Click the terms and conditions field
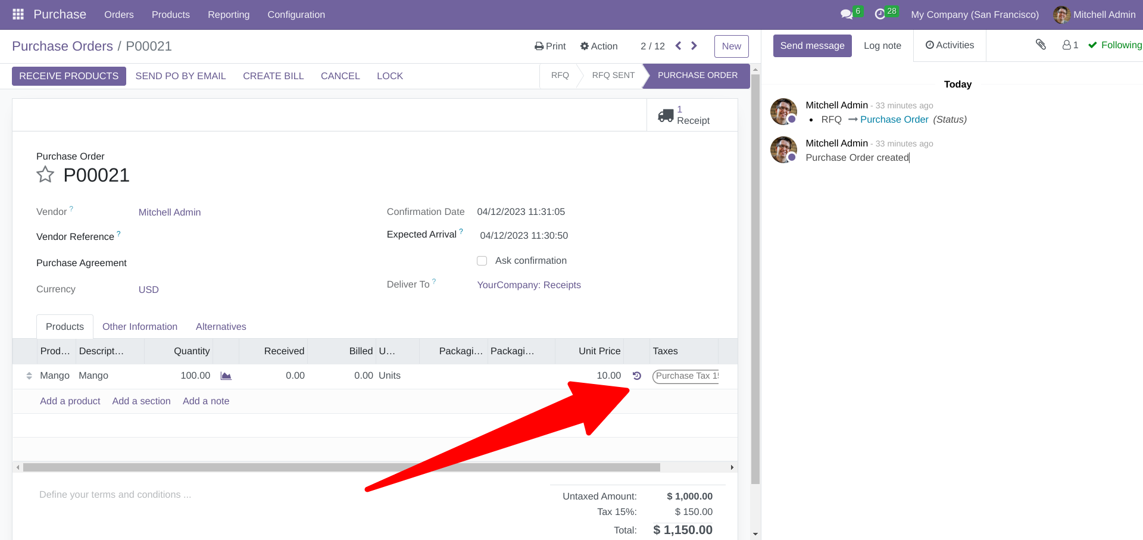1143x540 pixels. [114, 494]
